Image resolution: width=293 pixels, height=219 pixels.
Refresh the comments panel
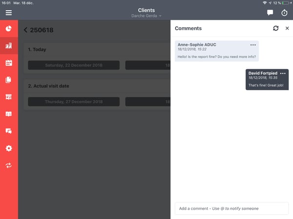(276, 28)
